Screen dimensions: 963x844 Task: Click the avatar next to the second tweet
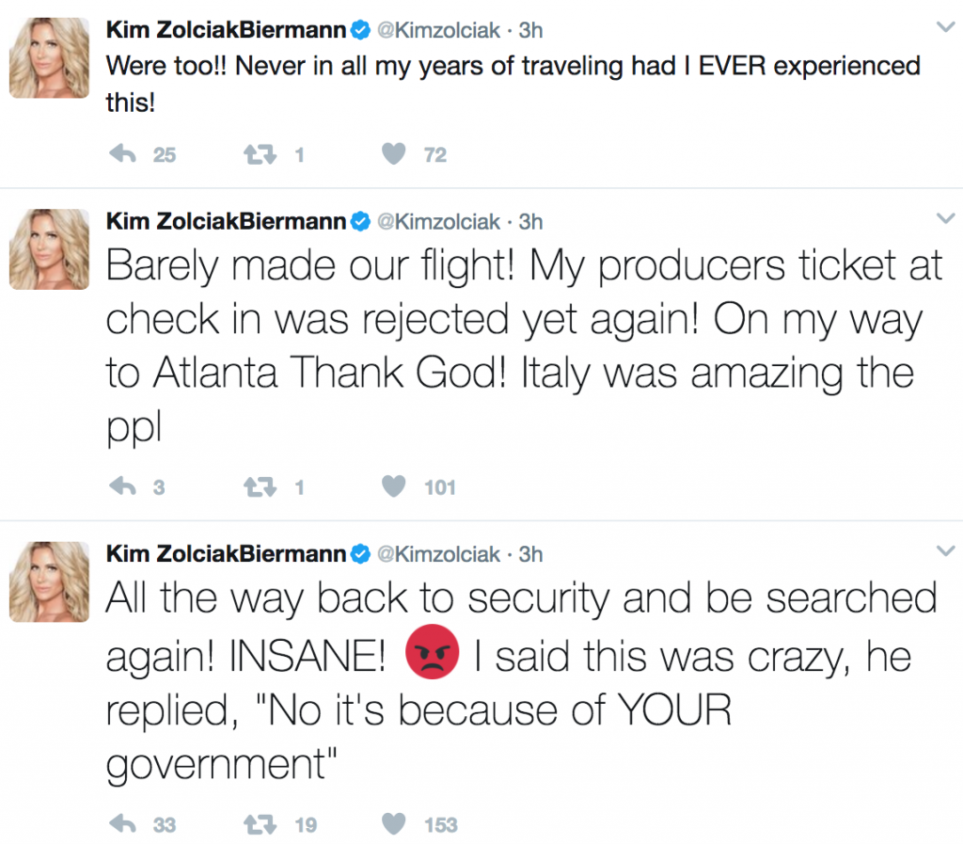click(49, 248)
